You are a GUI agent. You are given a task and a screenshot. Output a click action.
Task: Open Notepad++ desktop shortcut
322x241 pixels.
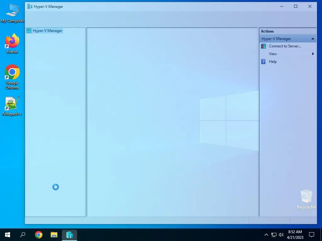12,106
